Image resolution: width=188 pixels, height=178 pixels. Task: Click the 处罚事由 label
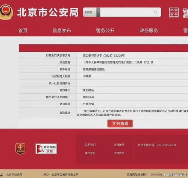pos(65,90)
